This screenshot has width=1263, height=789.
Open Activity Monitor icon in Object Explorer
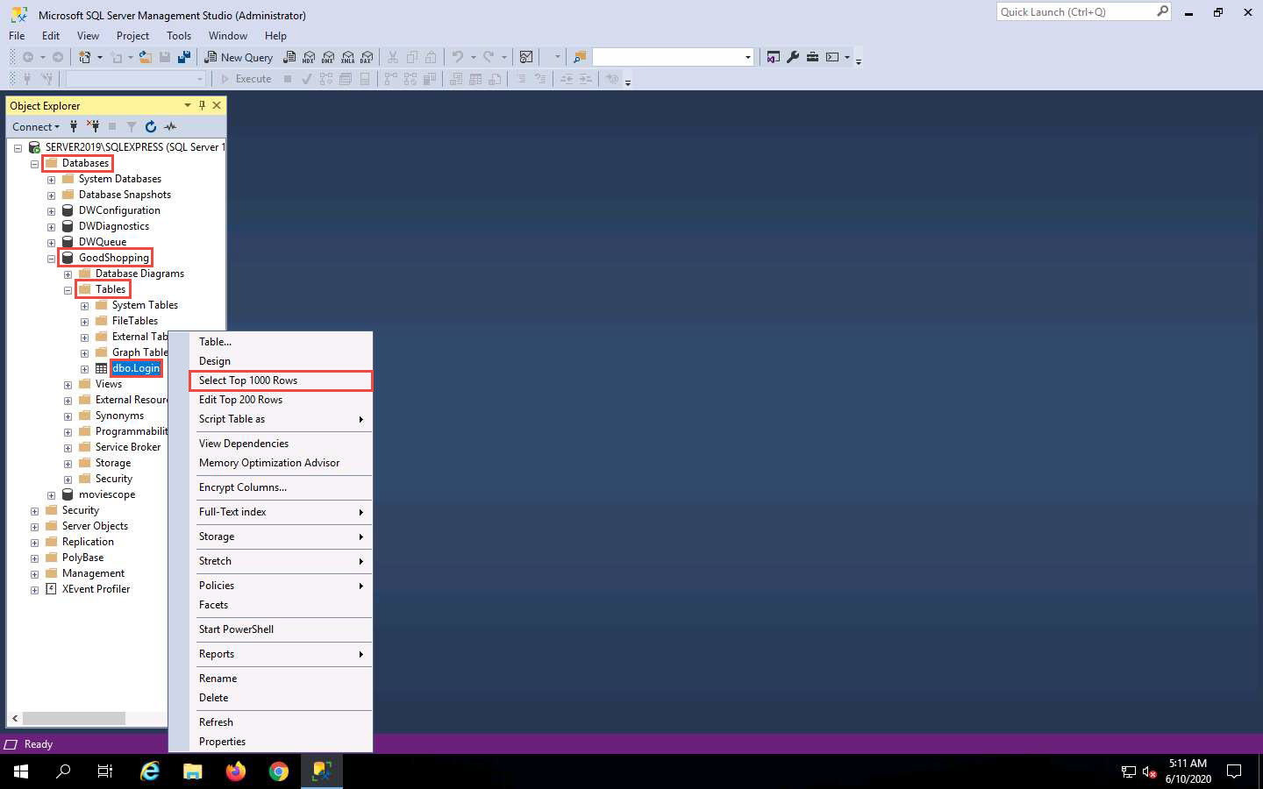pos(170,126)
